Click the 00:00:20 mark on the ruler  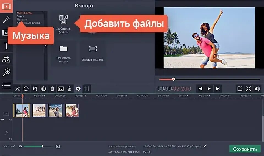[101, 96]
